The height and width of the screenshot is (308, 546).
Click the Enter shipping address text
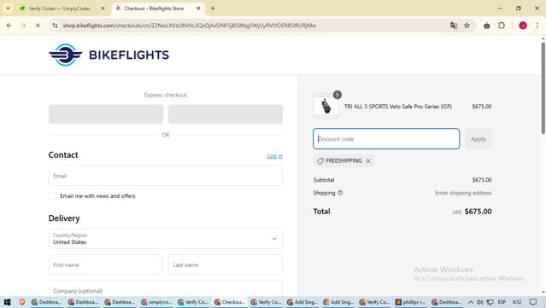point(463,193)
